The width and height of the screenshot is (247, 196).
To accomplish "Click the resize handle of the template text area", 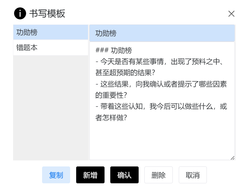I will tap(232, 158).
